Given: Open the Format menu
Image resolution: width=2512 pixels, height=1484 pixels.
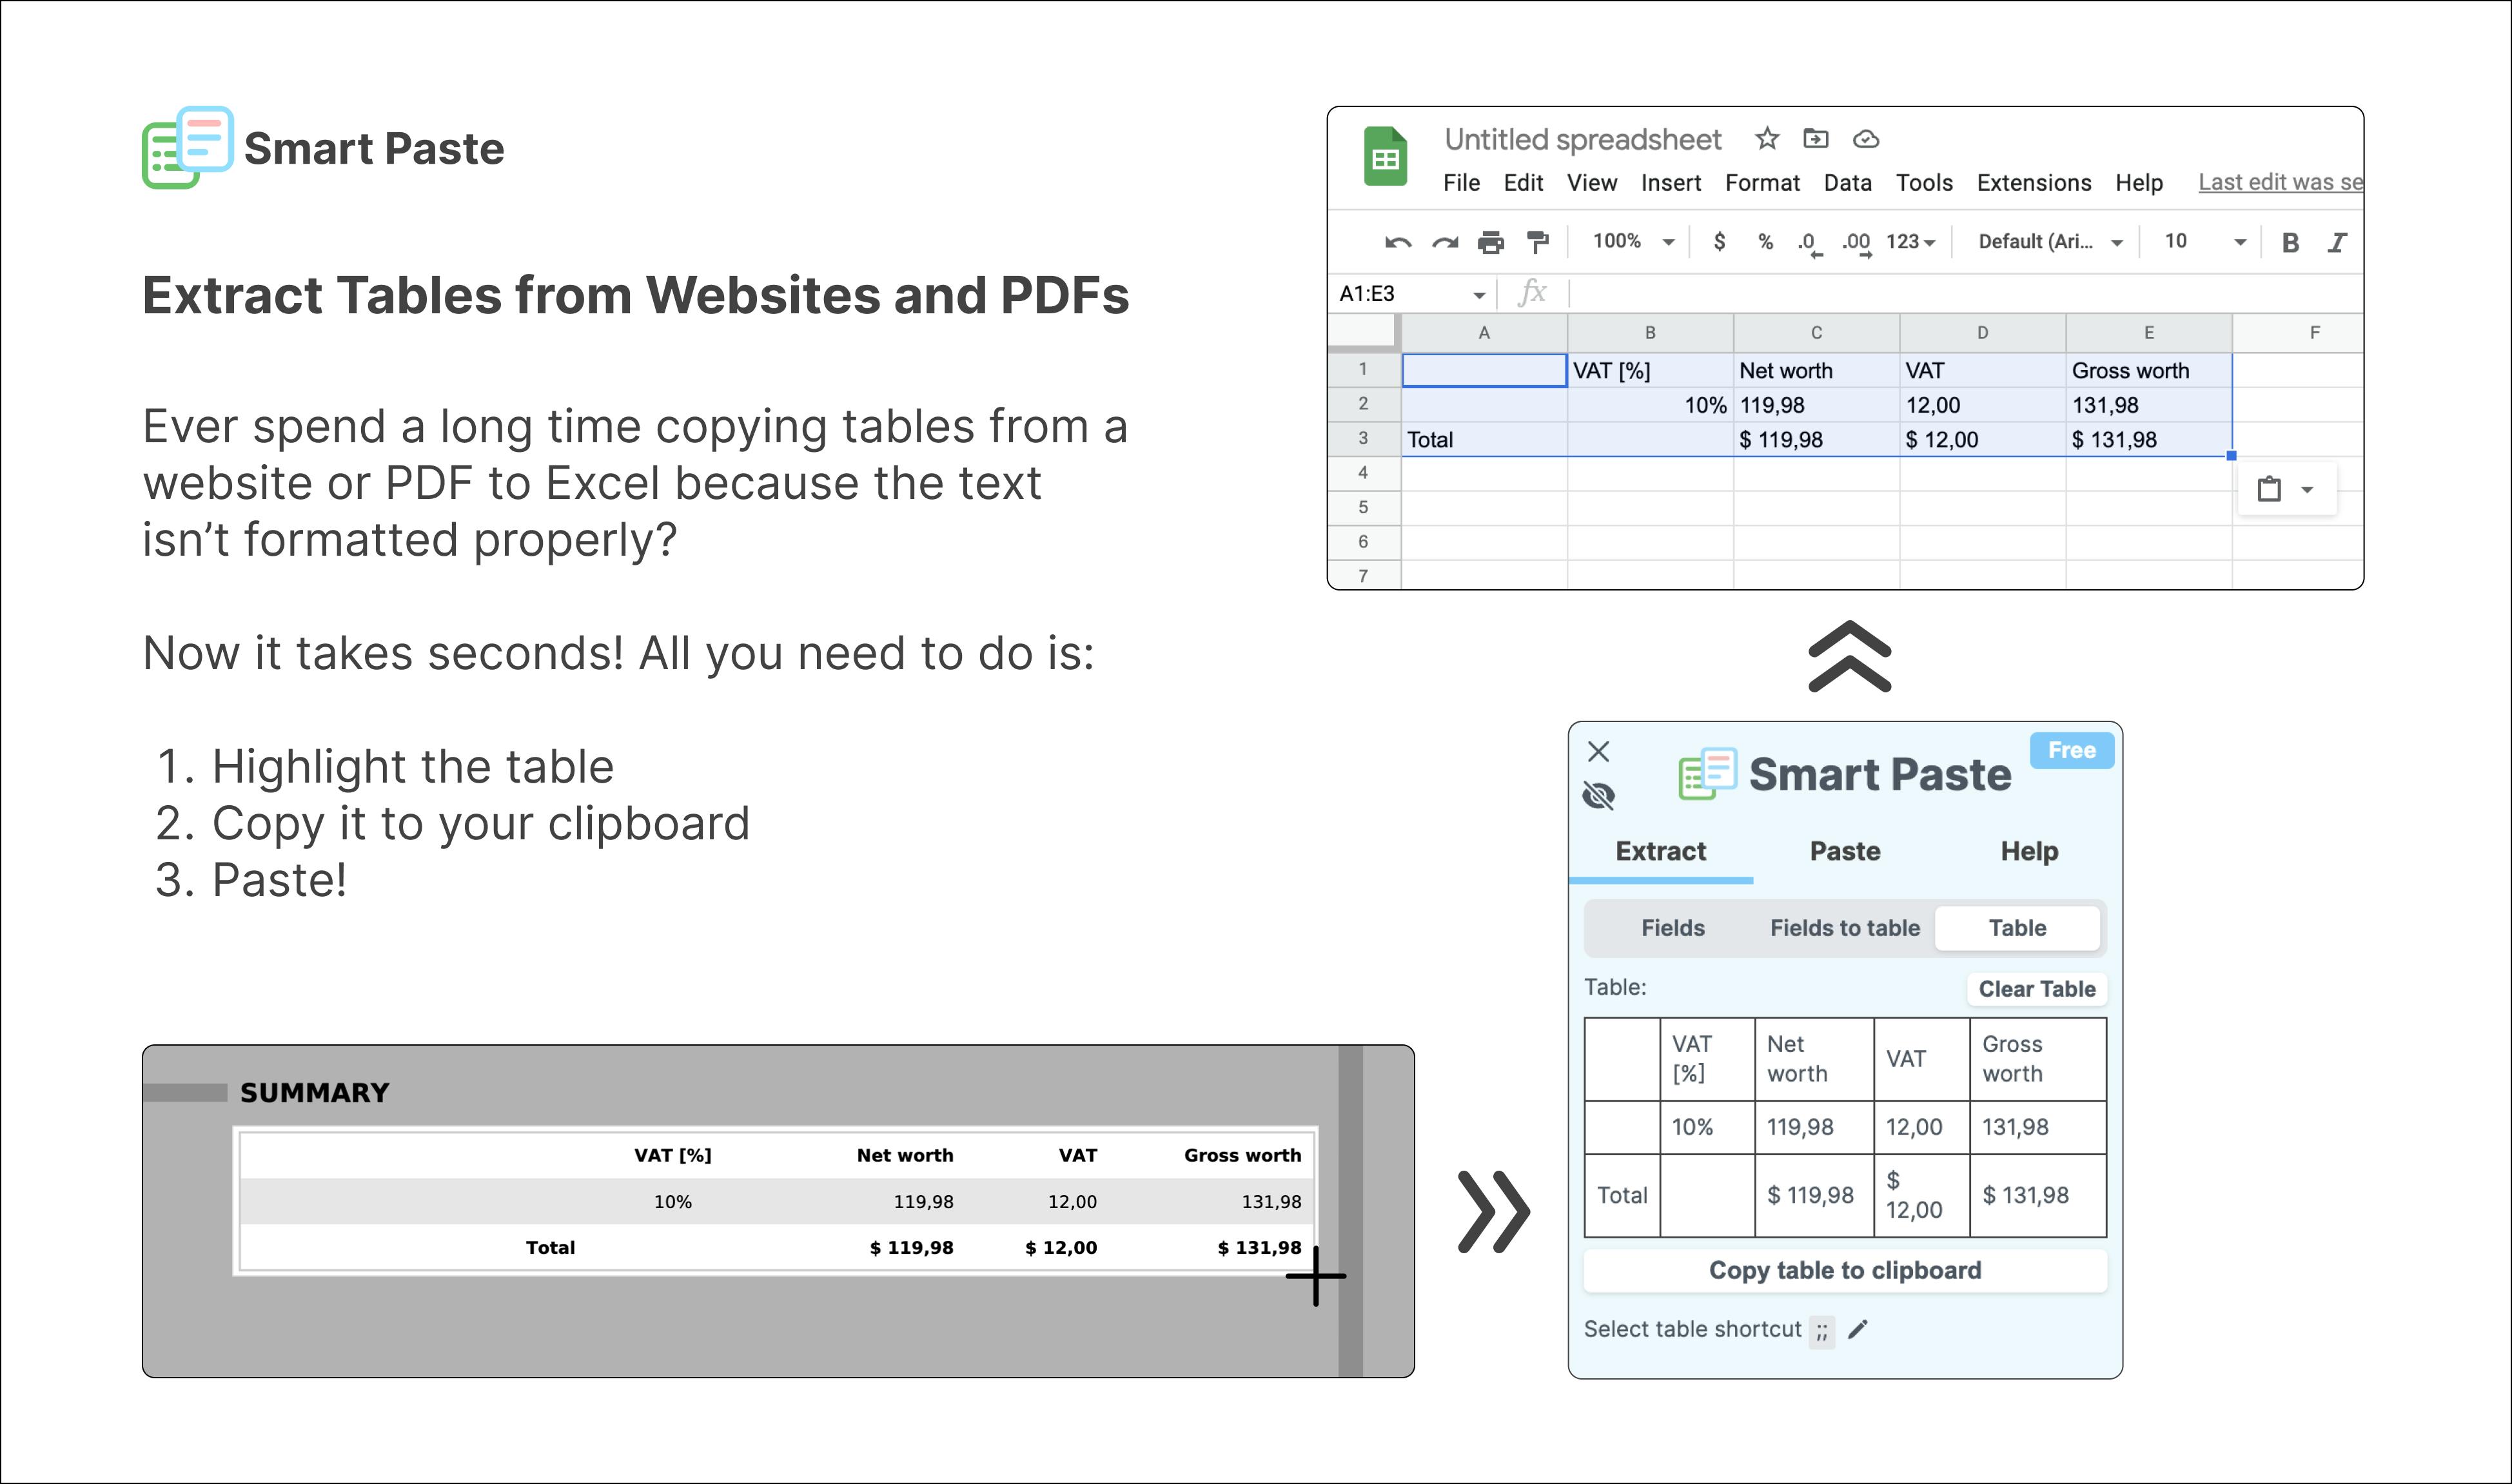Looking at the screenshot, I should tap(1762, 183).
